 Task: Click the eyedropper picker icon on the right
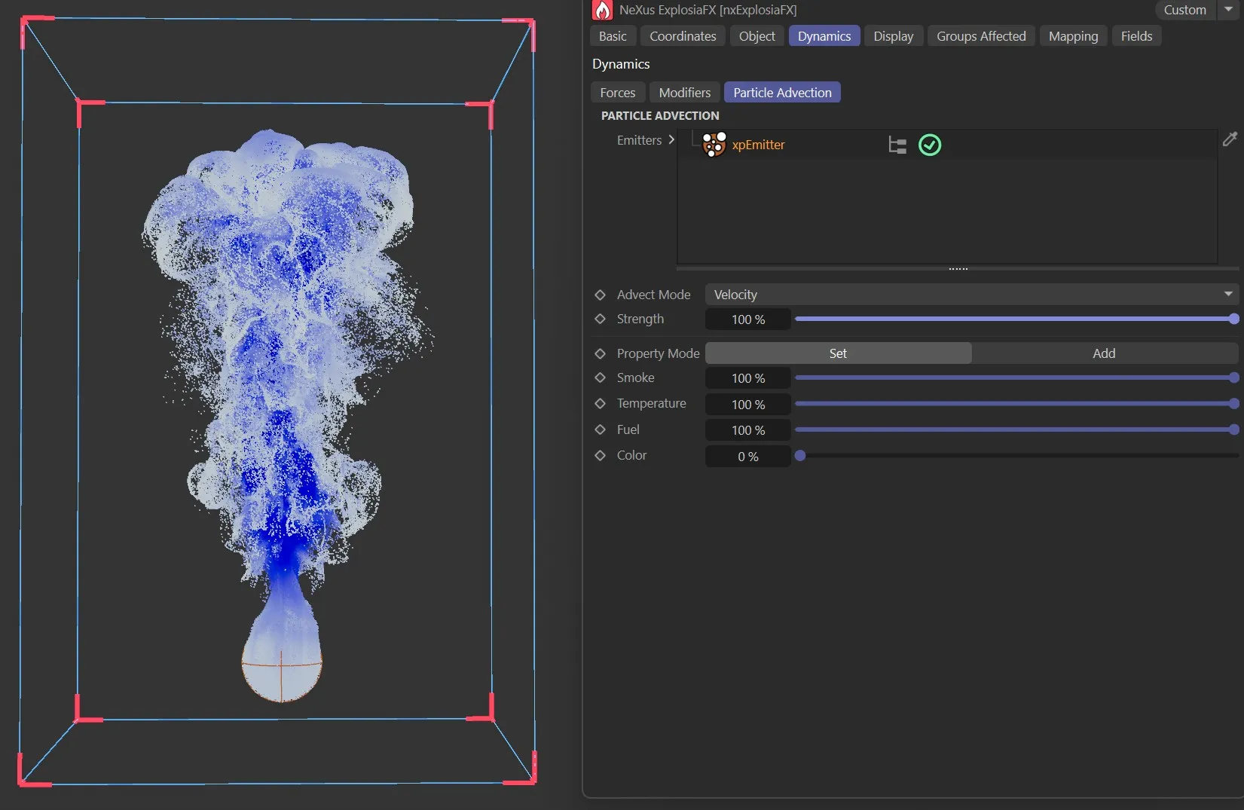[1230, 139]
